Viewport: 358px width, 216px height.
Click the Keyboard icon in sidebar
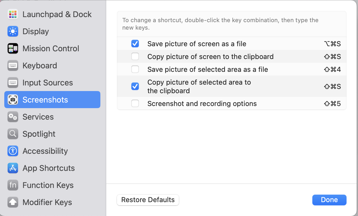pyautogui.click(x=13, y=66)
